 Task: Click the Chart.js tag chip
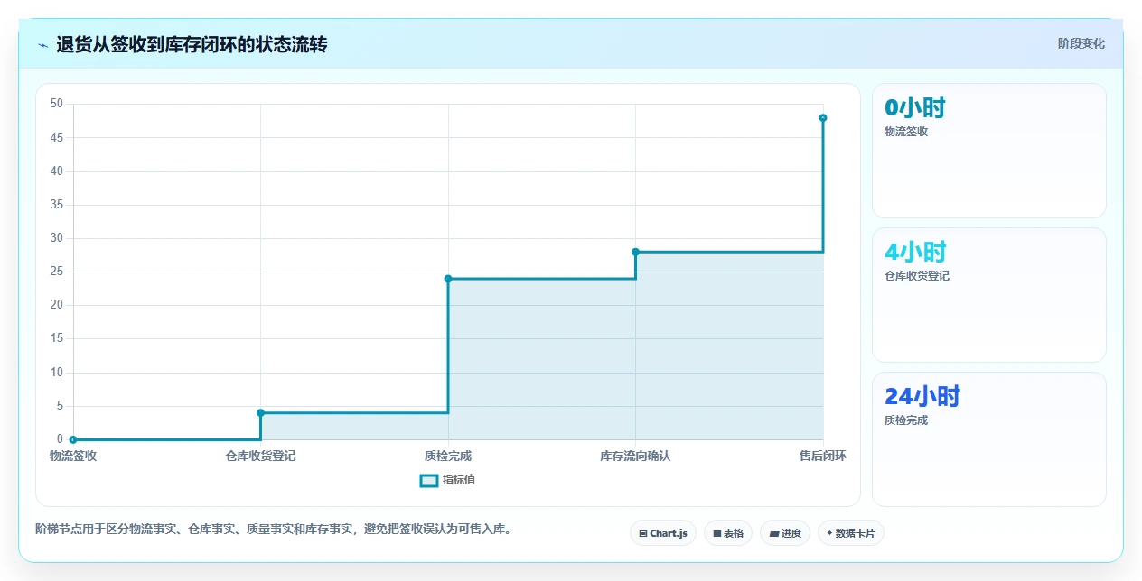(x=663, y=533)
